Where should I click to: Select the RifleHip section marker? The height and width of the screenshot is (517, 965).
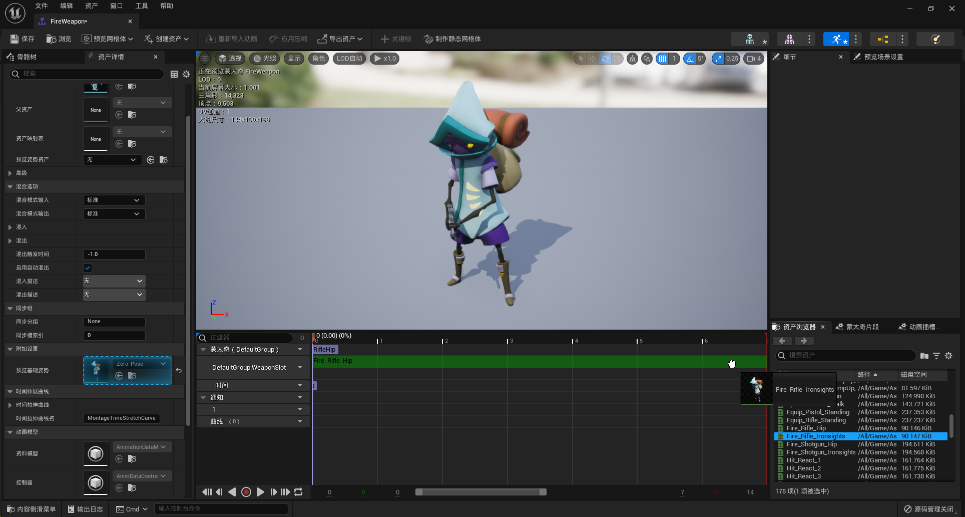pos(325,350)
